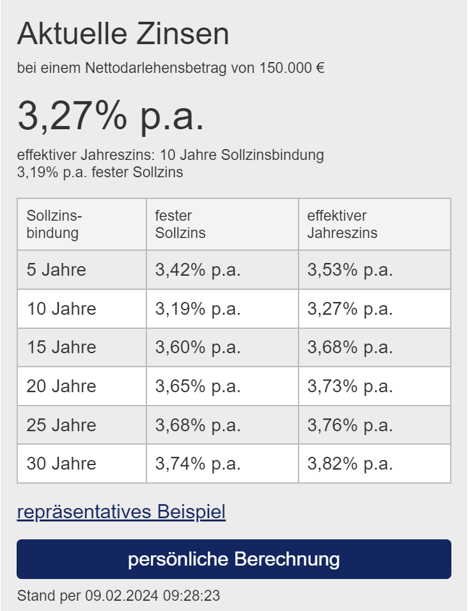468x611 pixels.
Task: Select the 3,19% p.a. cell in the table
Action: [x=198, y=309]
